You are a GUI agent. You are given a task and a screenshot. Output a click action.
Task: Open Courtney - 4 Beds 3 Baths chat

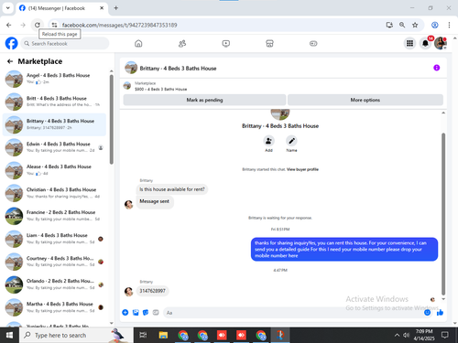(54, 262)
